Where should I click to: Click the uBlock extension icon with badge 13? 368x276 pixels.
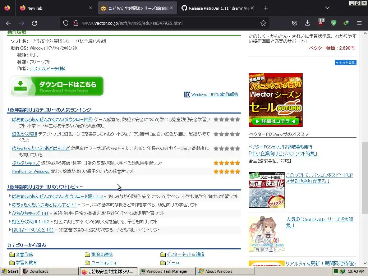(321, 23)
